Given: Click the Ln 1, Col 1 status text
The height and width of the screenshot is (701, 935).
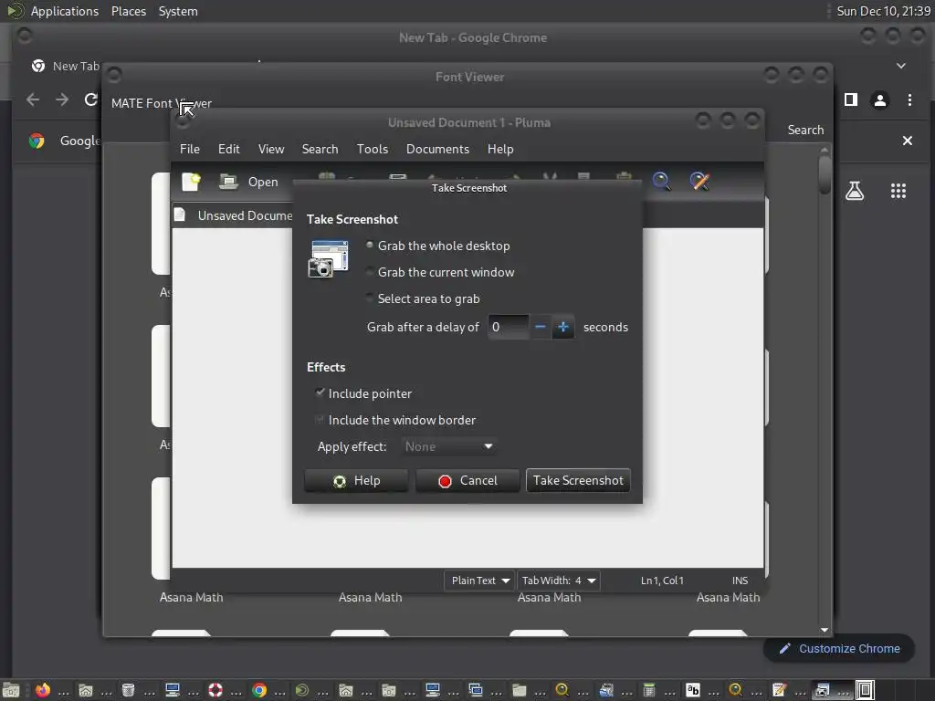Looking at the screenshot, I should click(662, 581).
